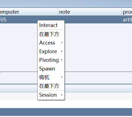
Task: Open the 梼杌 menu item
Action: tap(51, 77)
